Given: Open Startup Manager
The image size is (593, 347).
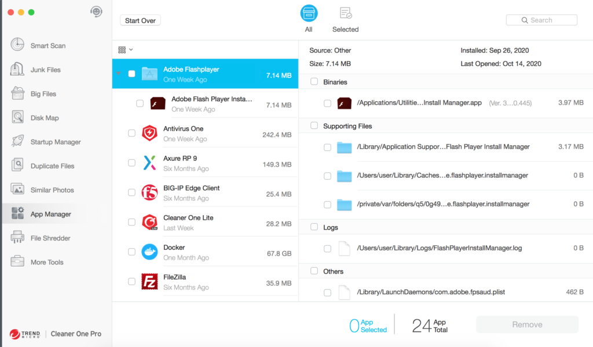Looking at the screenshot, I should tap(55, 142).
